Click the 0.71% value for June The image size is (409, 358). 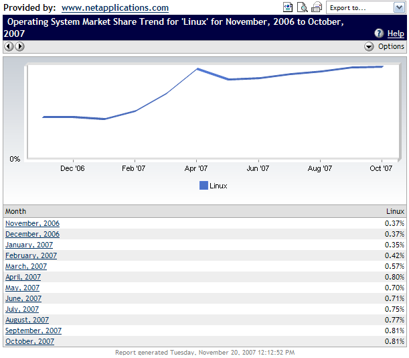(x=394, y=298)
